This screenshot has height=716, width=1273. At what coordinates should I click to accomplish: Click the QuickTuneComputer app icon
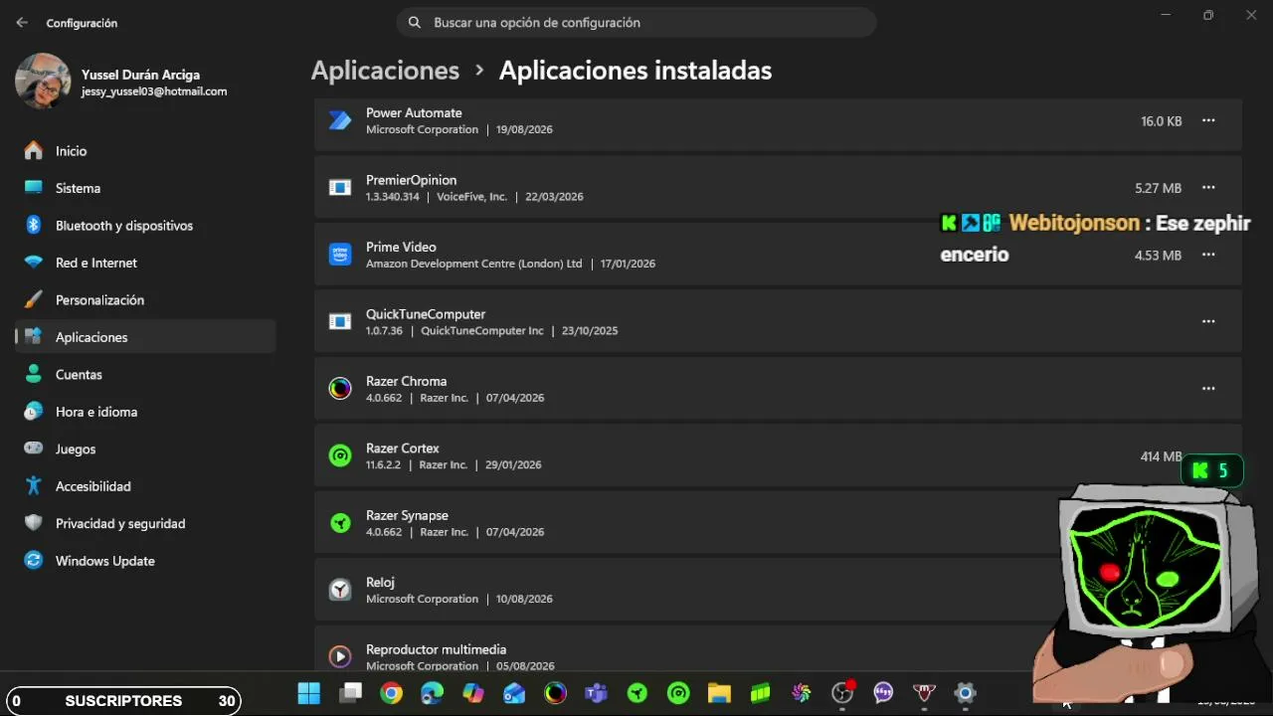point(340,321)
